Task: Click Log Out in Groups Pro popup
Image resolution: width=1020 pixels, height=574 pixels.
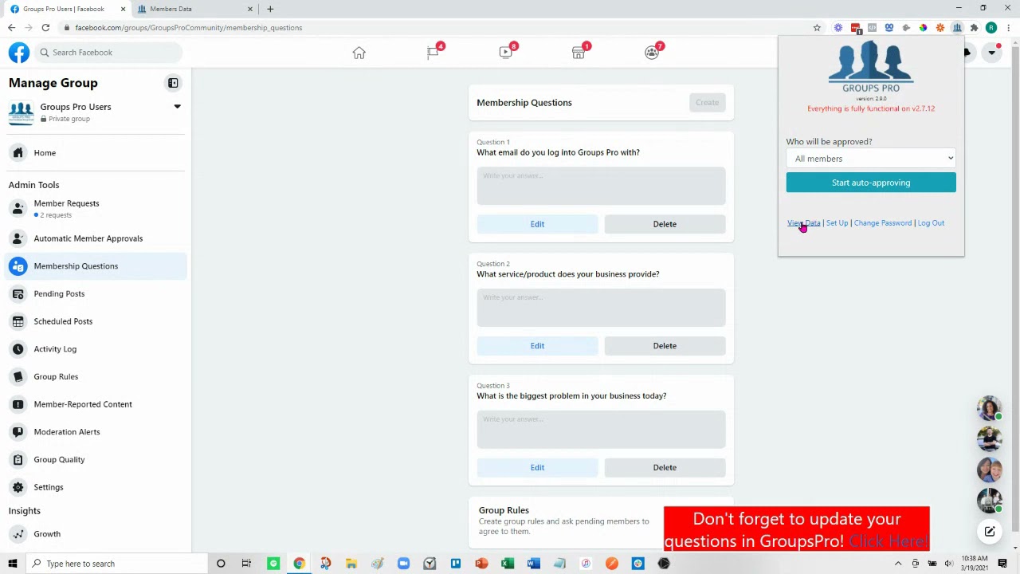Action: (x=931, y=223)
